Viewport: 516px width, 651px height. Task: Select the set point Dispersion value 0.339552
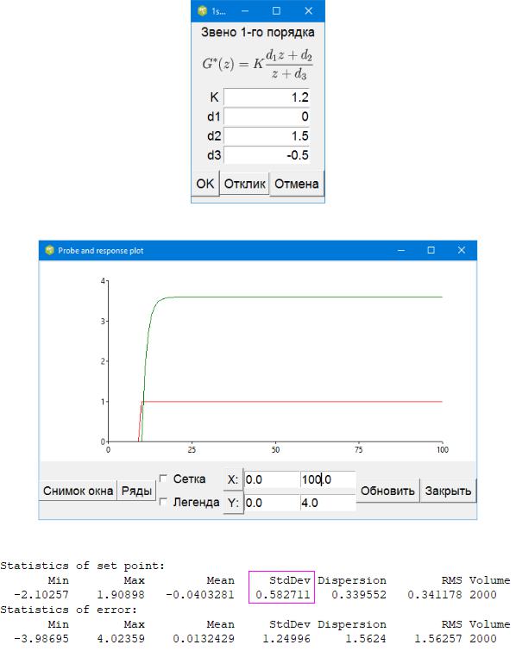pos(359,595)
